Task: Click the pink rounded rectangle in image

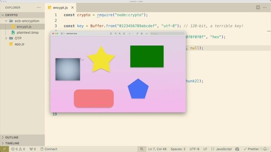Action: pyautogui.click(x=94, y=98)
